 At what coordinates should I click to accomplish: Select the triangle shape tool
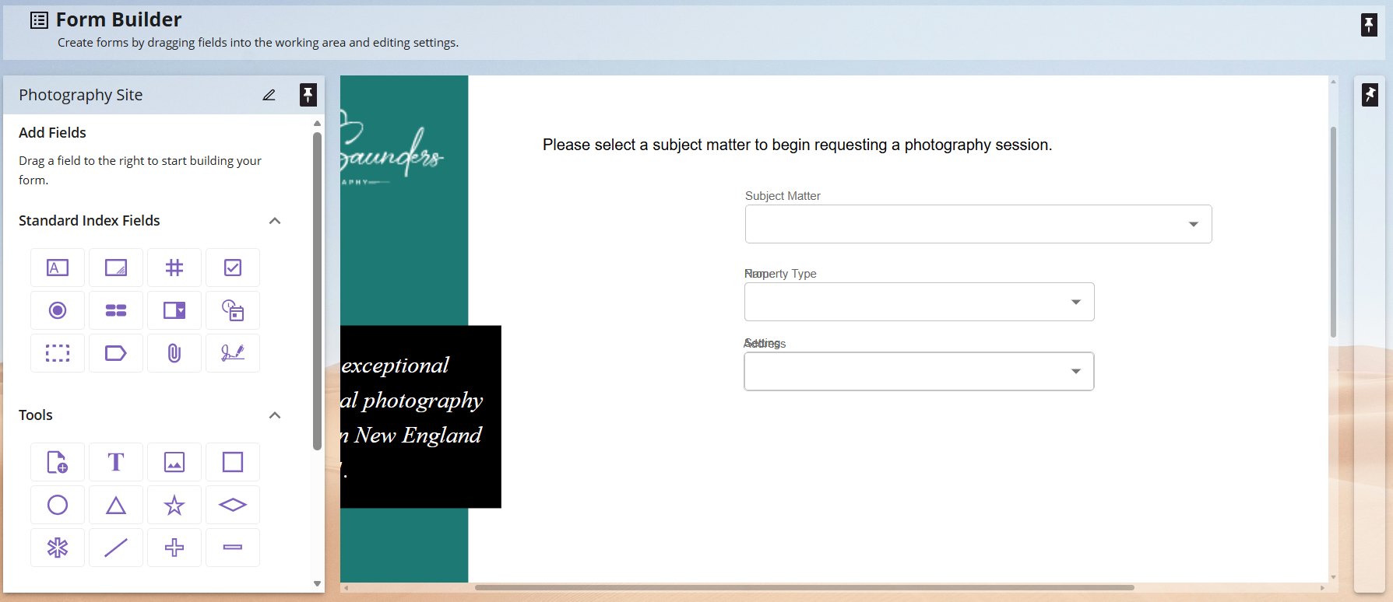(x=116, y=505)
